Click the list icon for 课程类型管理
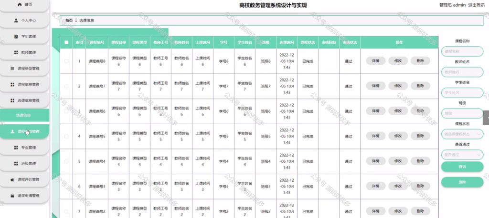The image size is (489, 218). pos(12,69)
